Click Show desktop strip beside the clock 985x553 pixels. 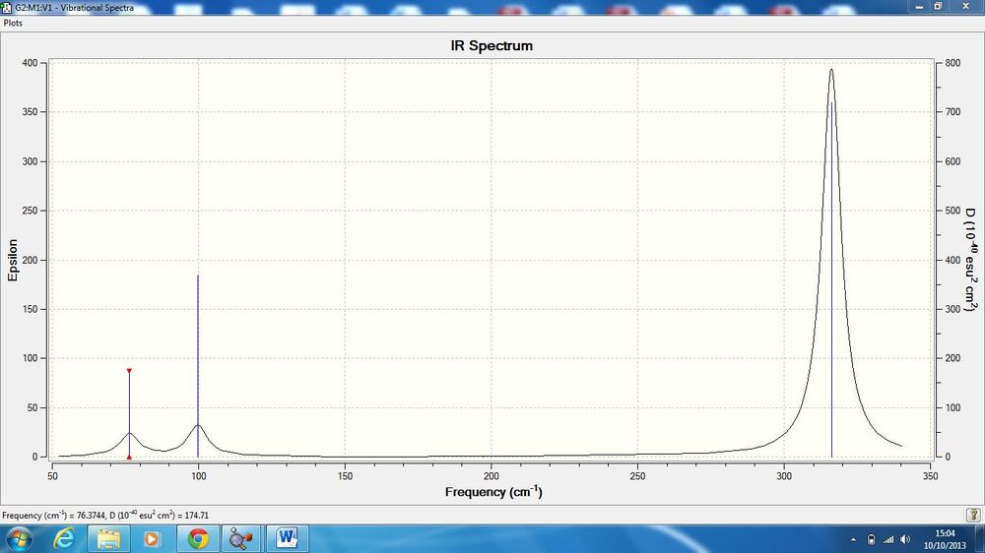pos(981,539)
